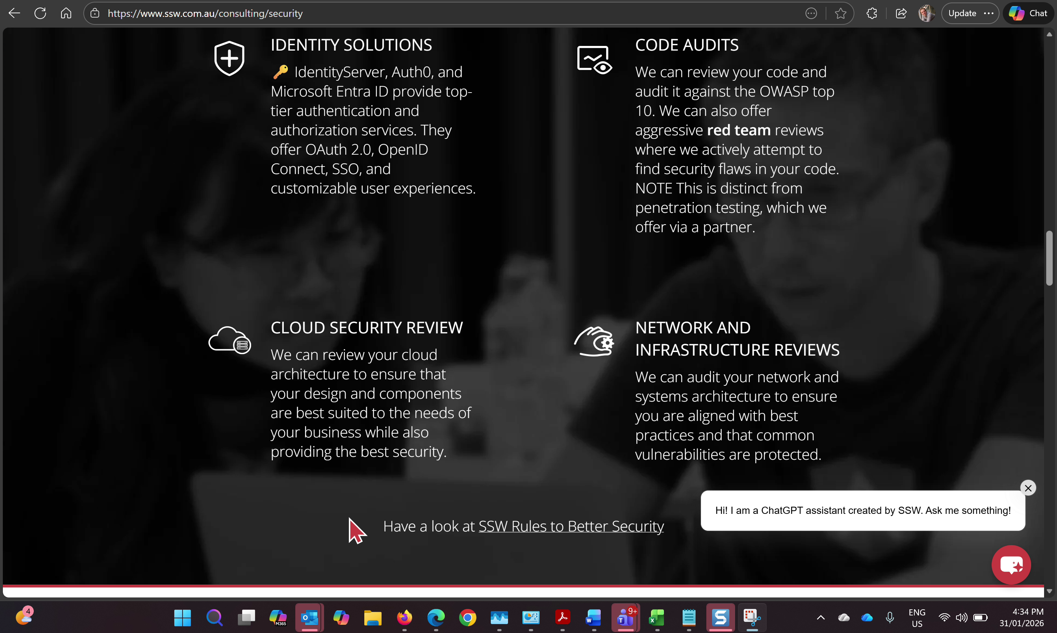The width and height of the screenshot is (1057, 633).
Task: Add this page to favorites
Action: (x=840, y=13)
